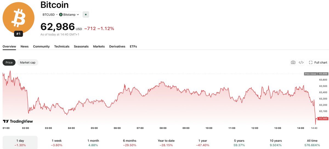The height and width of the screenshot is (149, 329).
Task: Select the 1 month range
Action: [93, 143]
